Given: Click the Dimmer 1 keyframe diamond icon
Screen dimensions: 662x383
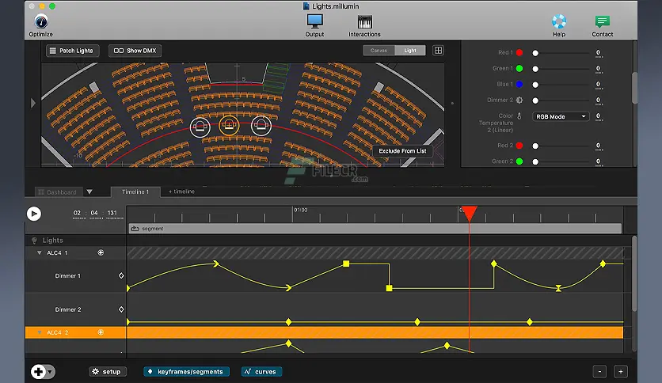Looking at the screenshot, I should click(x=121, y=275).
